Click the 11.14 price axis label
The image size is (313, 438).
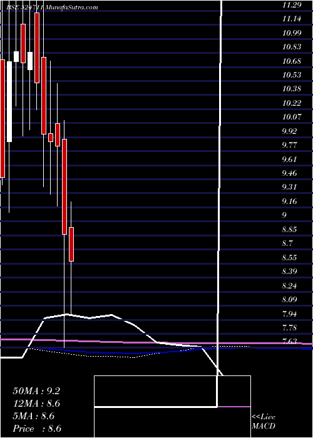click(292, 19)
